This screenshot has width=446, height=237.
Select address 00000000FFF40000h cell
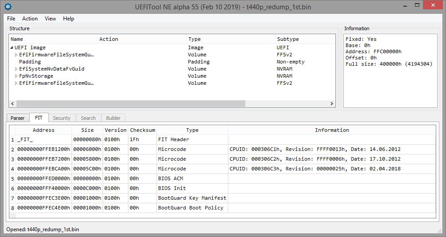tap(44, 189)
